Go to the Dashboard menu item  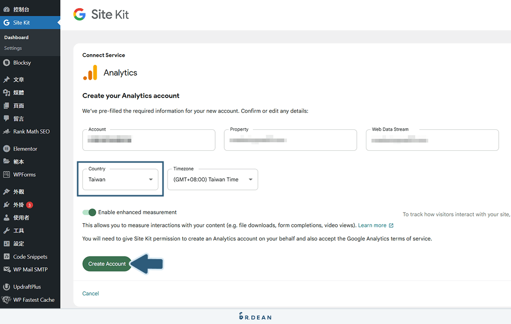[16, 37]
